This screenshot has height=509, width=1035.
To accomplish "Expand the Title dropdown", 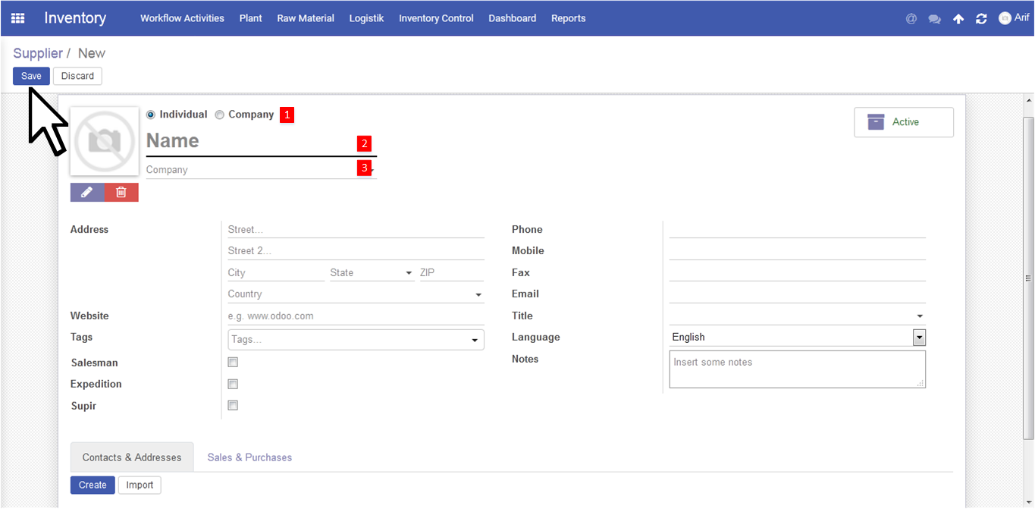I will tap(920, 316).
